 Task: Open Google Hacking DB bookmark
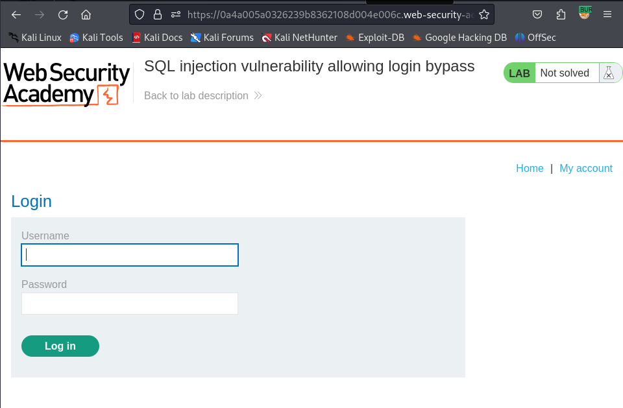(459, 38)
